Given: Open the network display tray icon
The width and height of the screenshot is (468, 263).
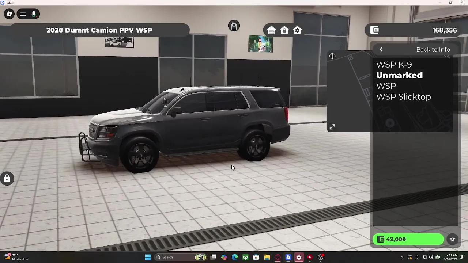Looking at the screenshot, I should pyautogui.click(x=425, y=257).
